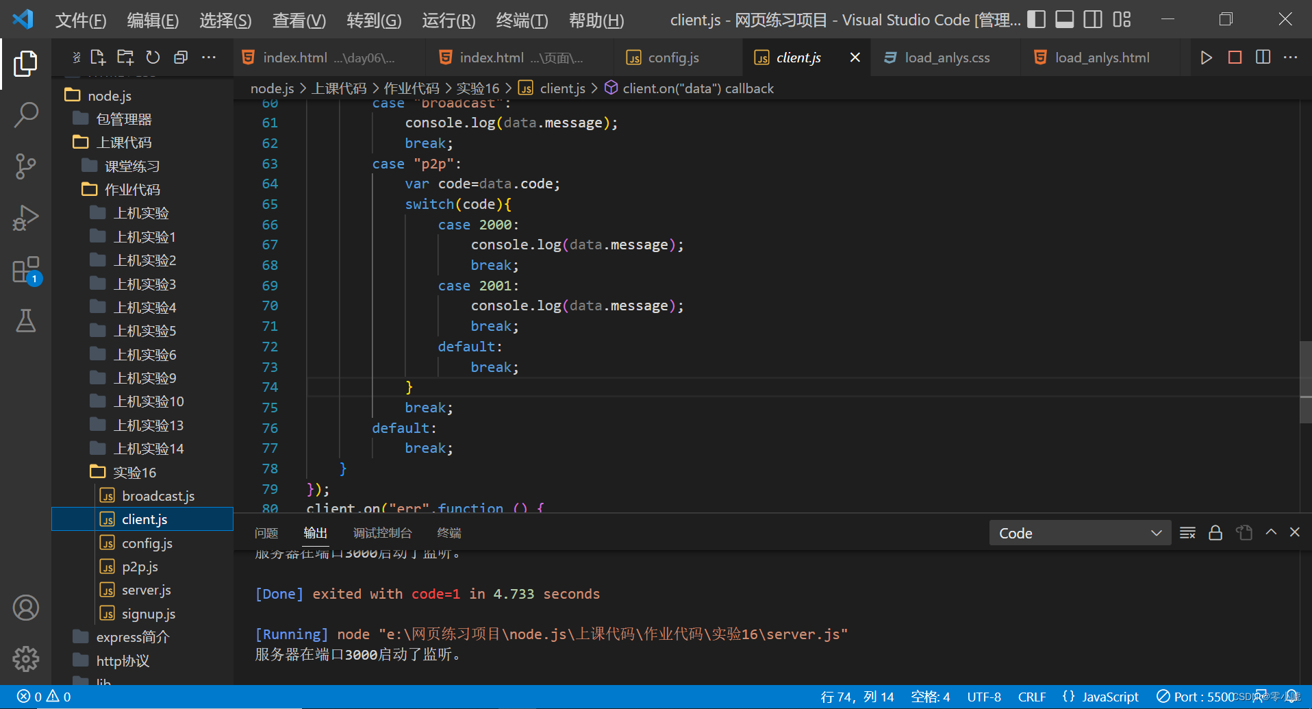Toggle the bottom panel visibility
The height and width of the screenshot is (709, 1312).
1064,19
